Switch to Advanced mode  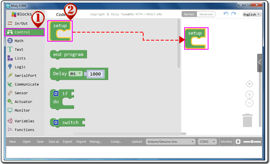point(206,14)
